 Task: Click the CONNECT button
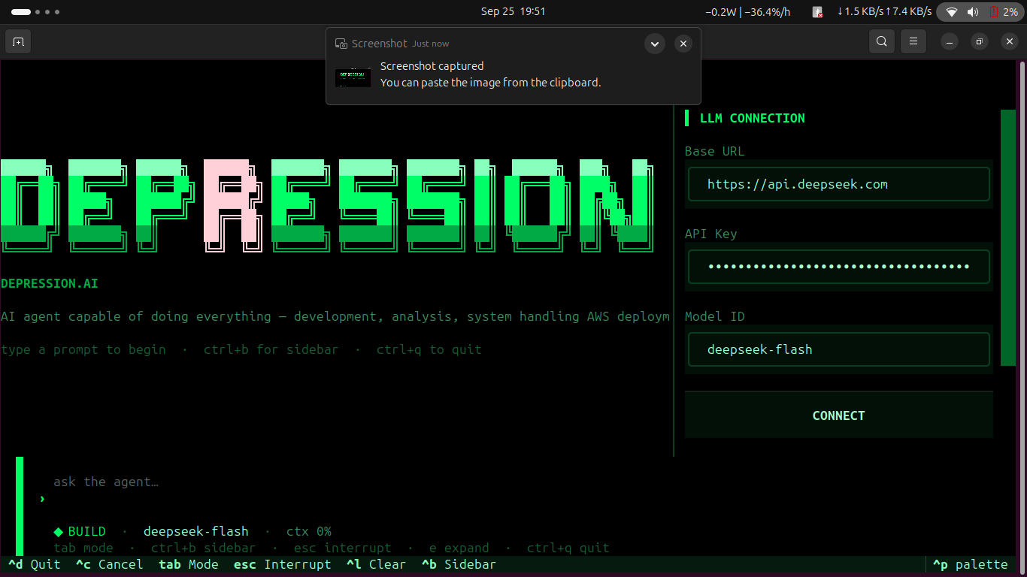(x=839, y=415)
